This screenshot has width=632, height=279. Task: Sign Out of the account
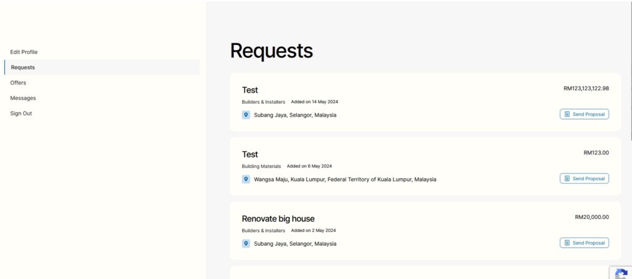click(21, 114)
